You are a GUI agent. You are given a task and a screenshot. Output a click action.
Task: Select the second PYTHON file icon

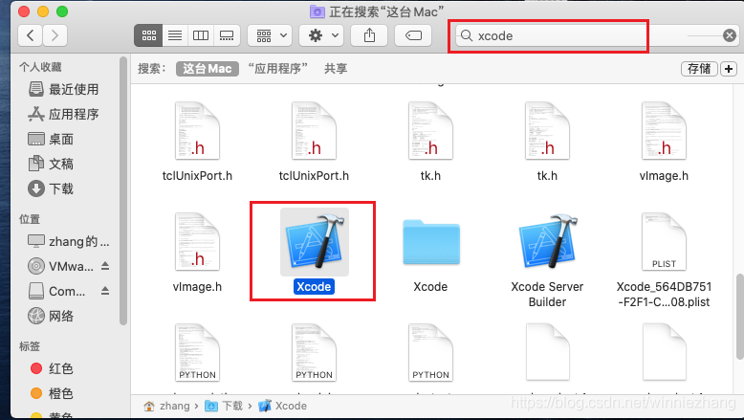coord(314,353)
